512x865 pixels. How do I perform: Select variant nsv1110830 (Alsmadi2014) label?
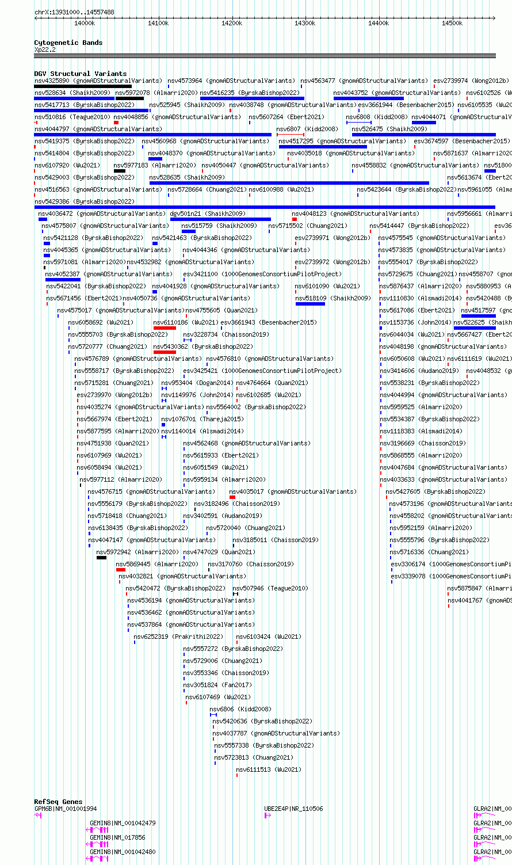(421, 298)
